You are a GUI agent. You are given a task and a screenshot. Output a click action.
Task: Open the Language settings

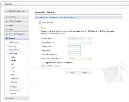(x=13, y=87)
